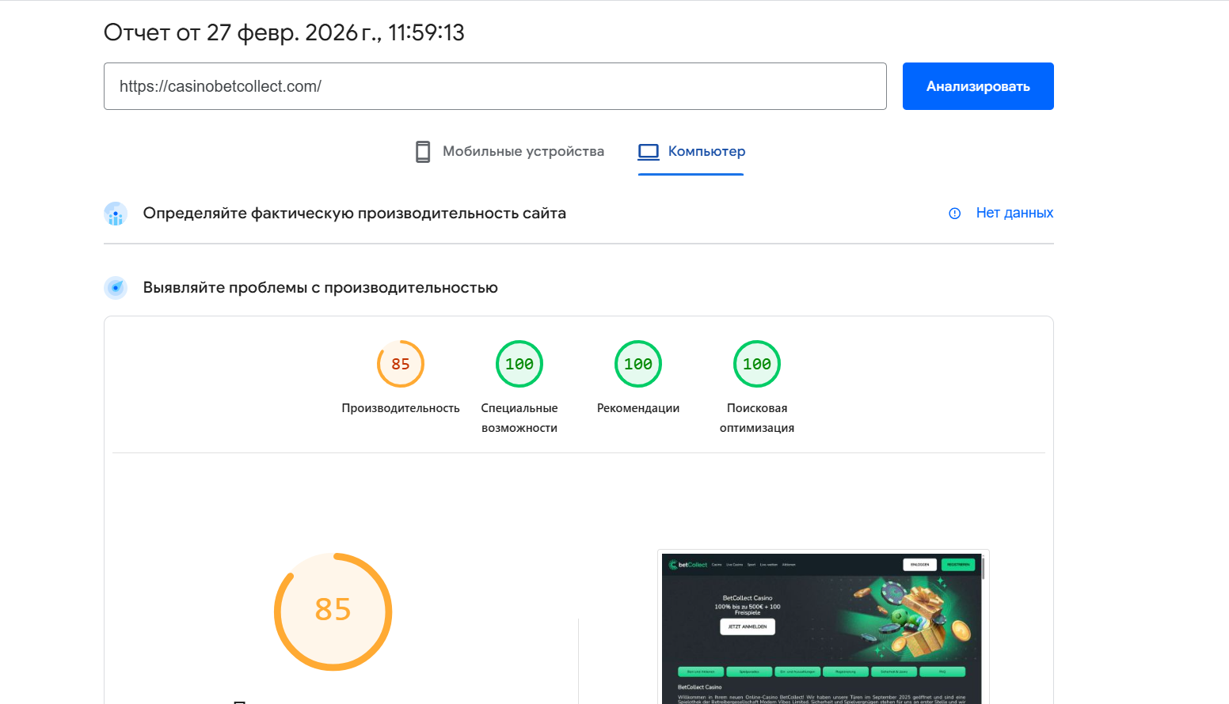Click the Производительность label under the gauge
The image size is (1229, 704).
point(401,408)
